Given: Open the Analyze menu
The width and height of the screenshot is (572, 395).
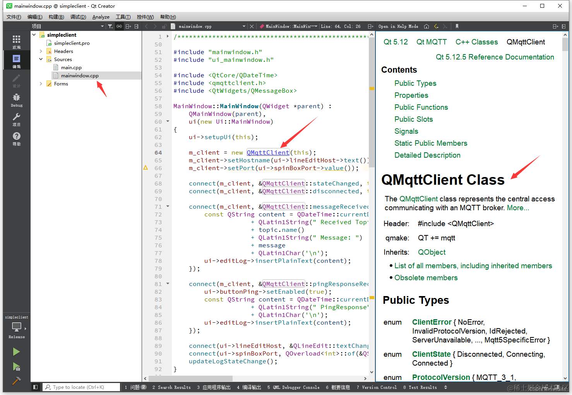Looking at the screenshot, I should [x=101, y=17].
